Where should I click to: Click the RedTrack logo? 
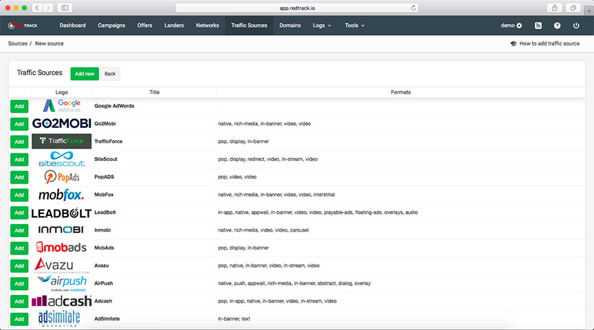click(23, 25)
